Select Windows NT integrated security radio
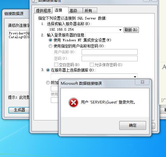166x157 pixels. (x=50, y=40)
